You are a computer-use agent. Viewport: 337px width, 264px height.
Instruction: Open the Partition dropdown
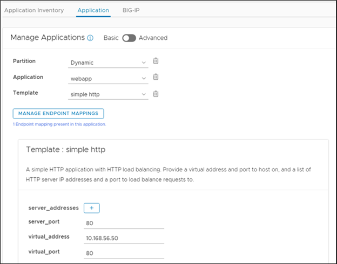tap(108, 62)
